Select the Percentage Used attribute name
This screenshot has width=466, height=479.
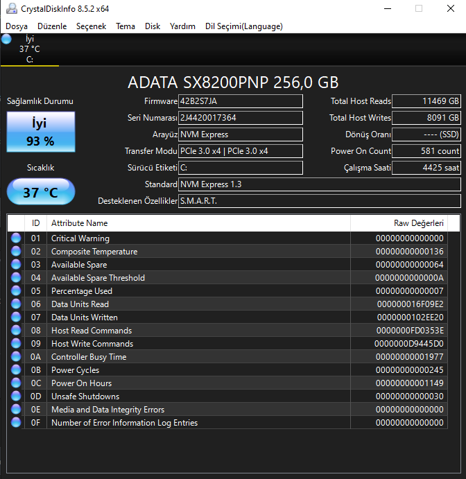(82, 291)
